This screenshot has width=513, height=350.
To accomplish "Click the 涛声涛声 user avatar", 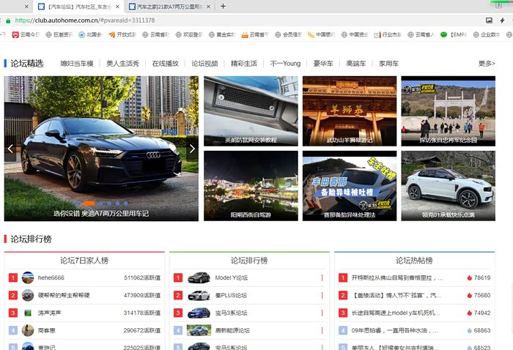I will point(28,313).
